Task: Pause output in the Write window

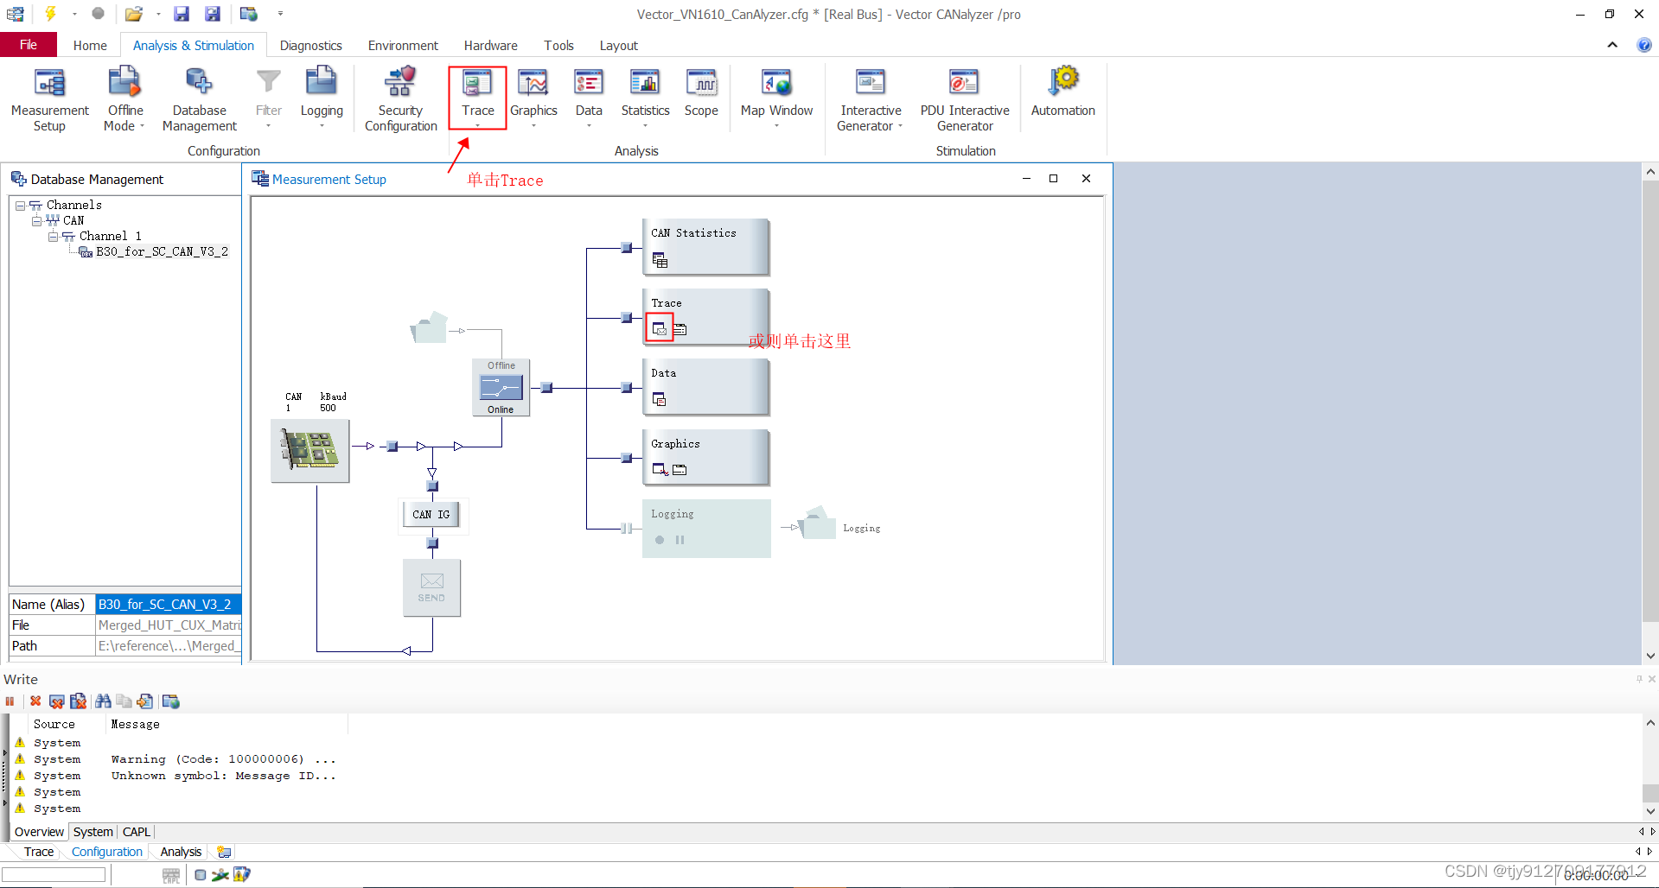Action: (x=10, y=701)
